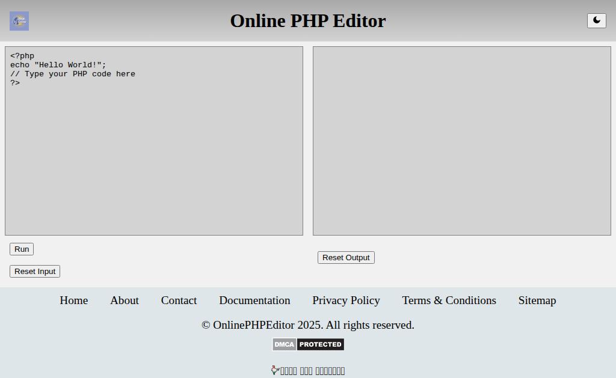The width and height of the screenshot is (616, 378).
Task: Click the echo "Hello World!"; code line
Action: pos(58,65)
